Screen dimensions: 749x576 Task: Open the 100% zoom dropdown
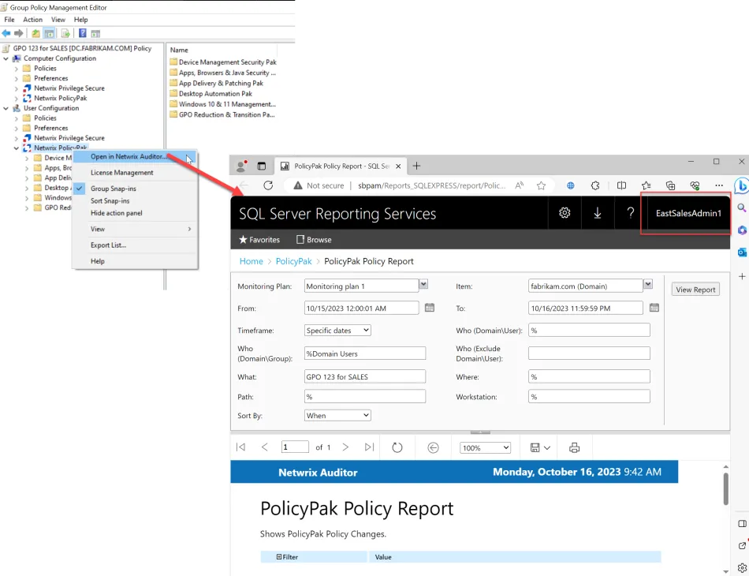coord(486,448)
